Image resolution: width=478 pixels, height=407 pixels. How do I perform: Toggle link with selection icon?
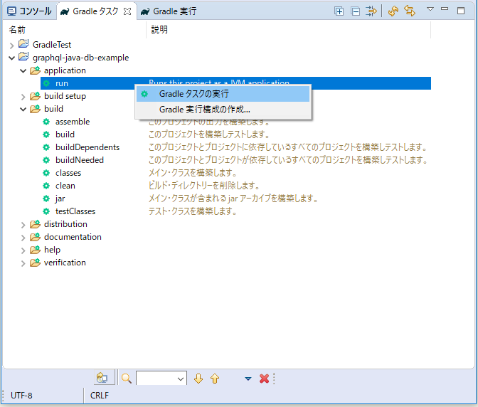[410, 11]
